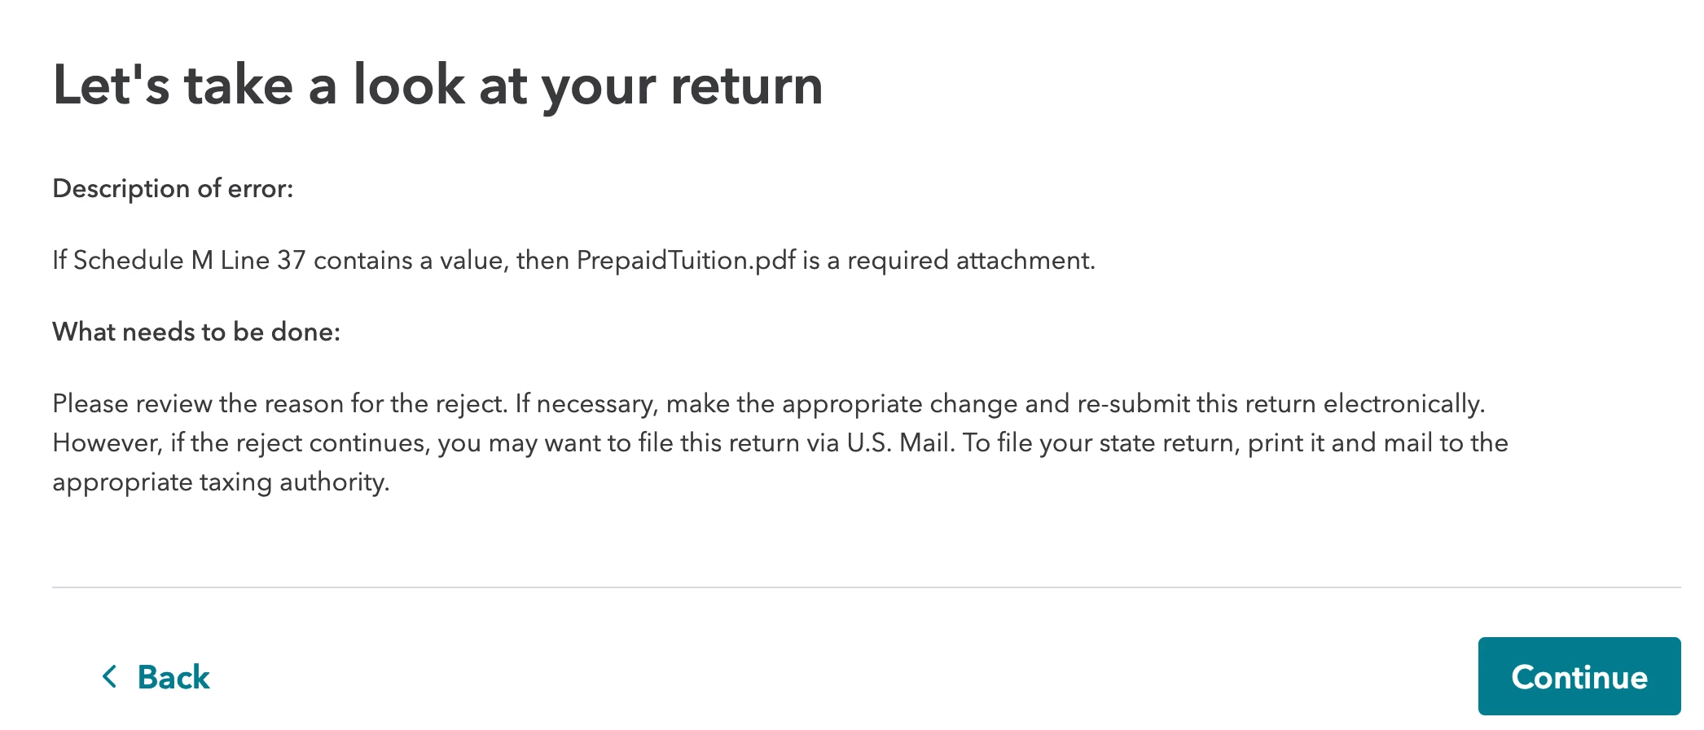This screenshot has width=1704, height=730.
Task: Click the word "return" in the page title
Action: tap(747, 86)
